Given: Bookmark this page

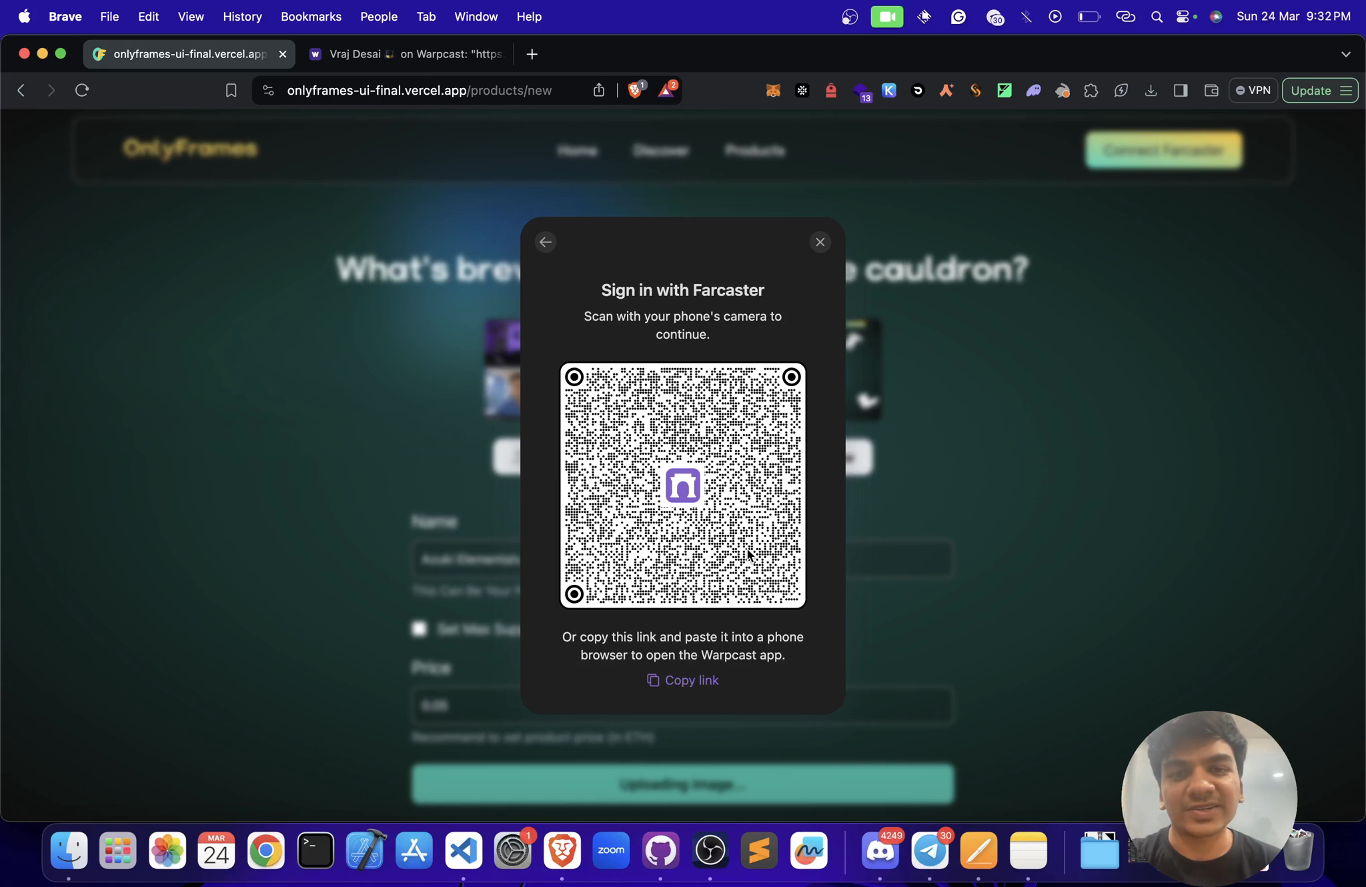Looking at the screenshot, I should 231,90.
